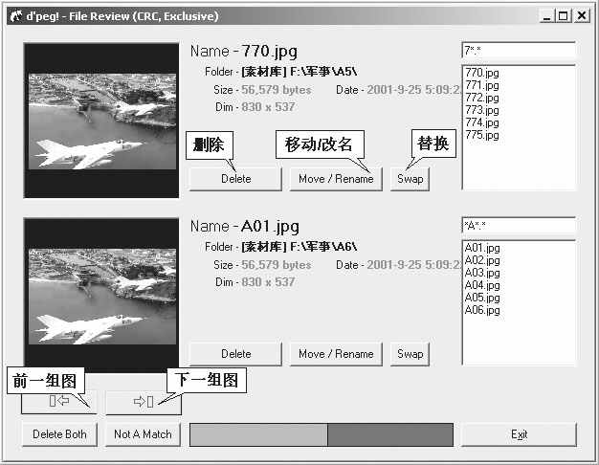Delete the 770.jpg file
This screenshot has width=599, height=465.
tap(235, 179)
